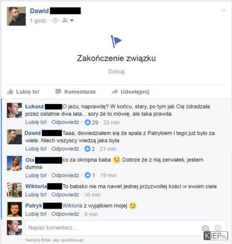
Task: View the like count on Ola's comment
Action: point(90,175)
